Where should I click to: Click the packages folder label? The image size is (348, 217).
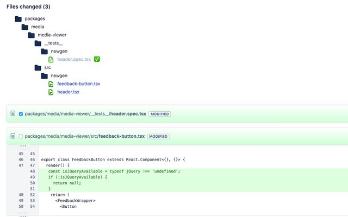click(x=35, y=19)
